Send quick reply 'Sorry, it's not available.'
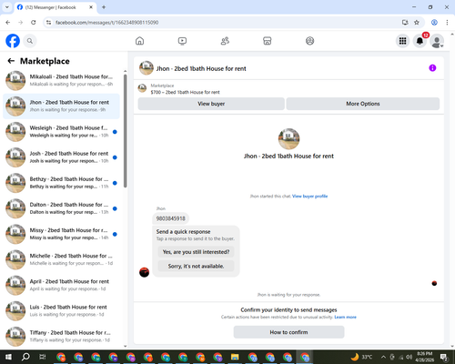Viewport: 455px width, 364px height. 196,266
